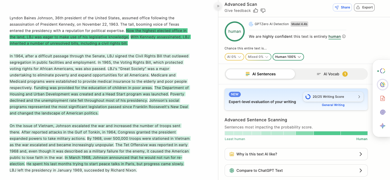390x180 pixels.
Task: Click the green-yellow circular sidebar icon
Action: 383,85
